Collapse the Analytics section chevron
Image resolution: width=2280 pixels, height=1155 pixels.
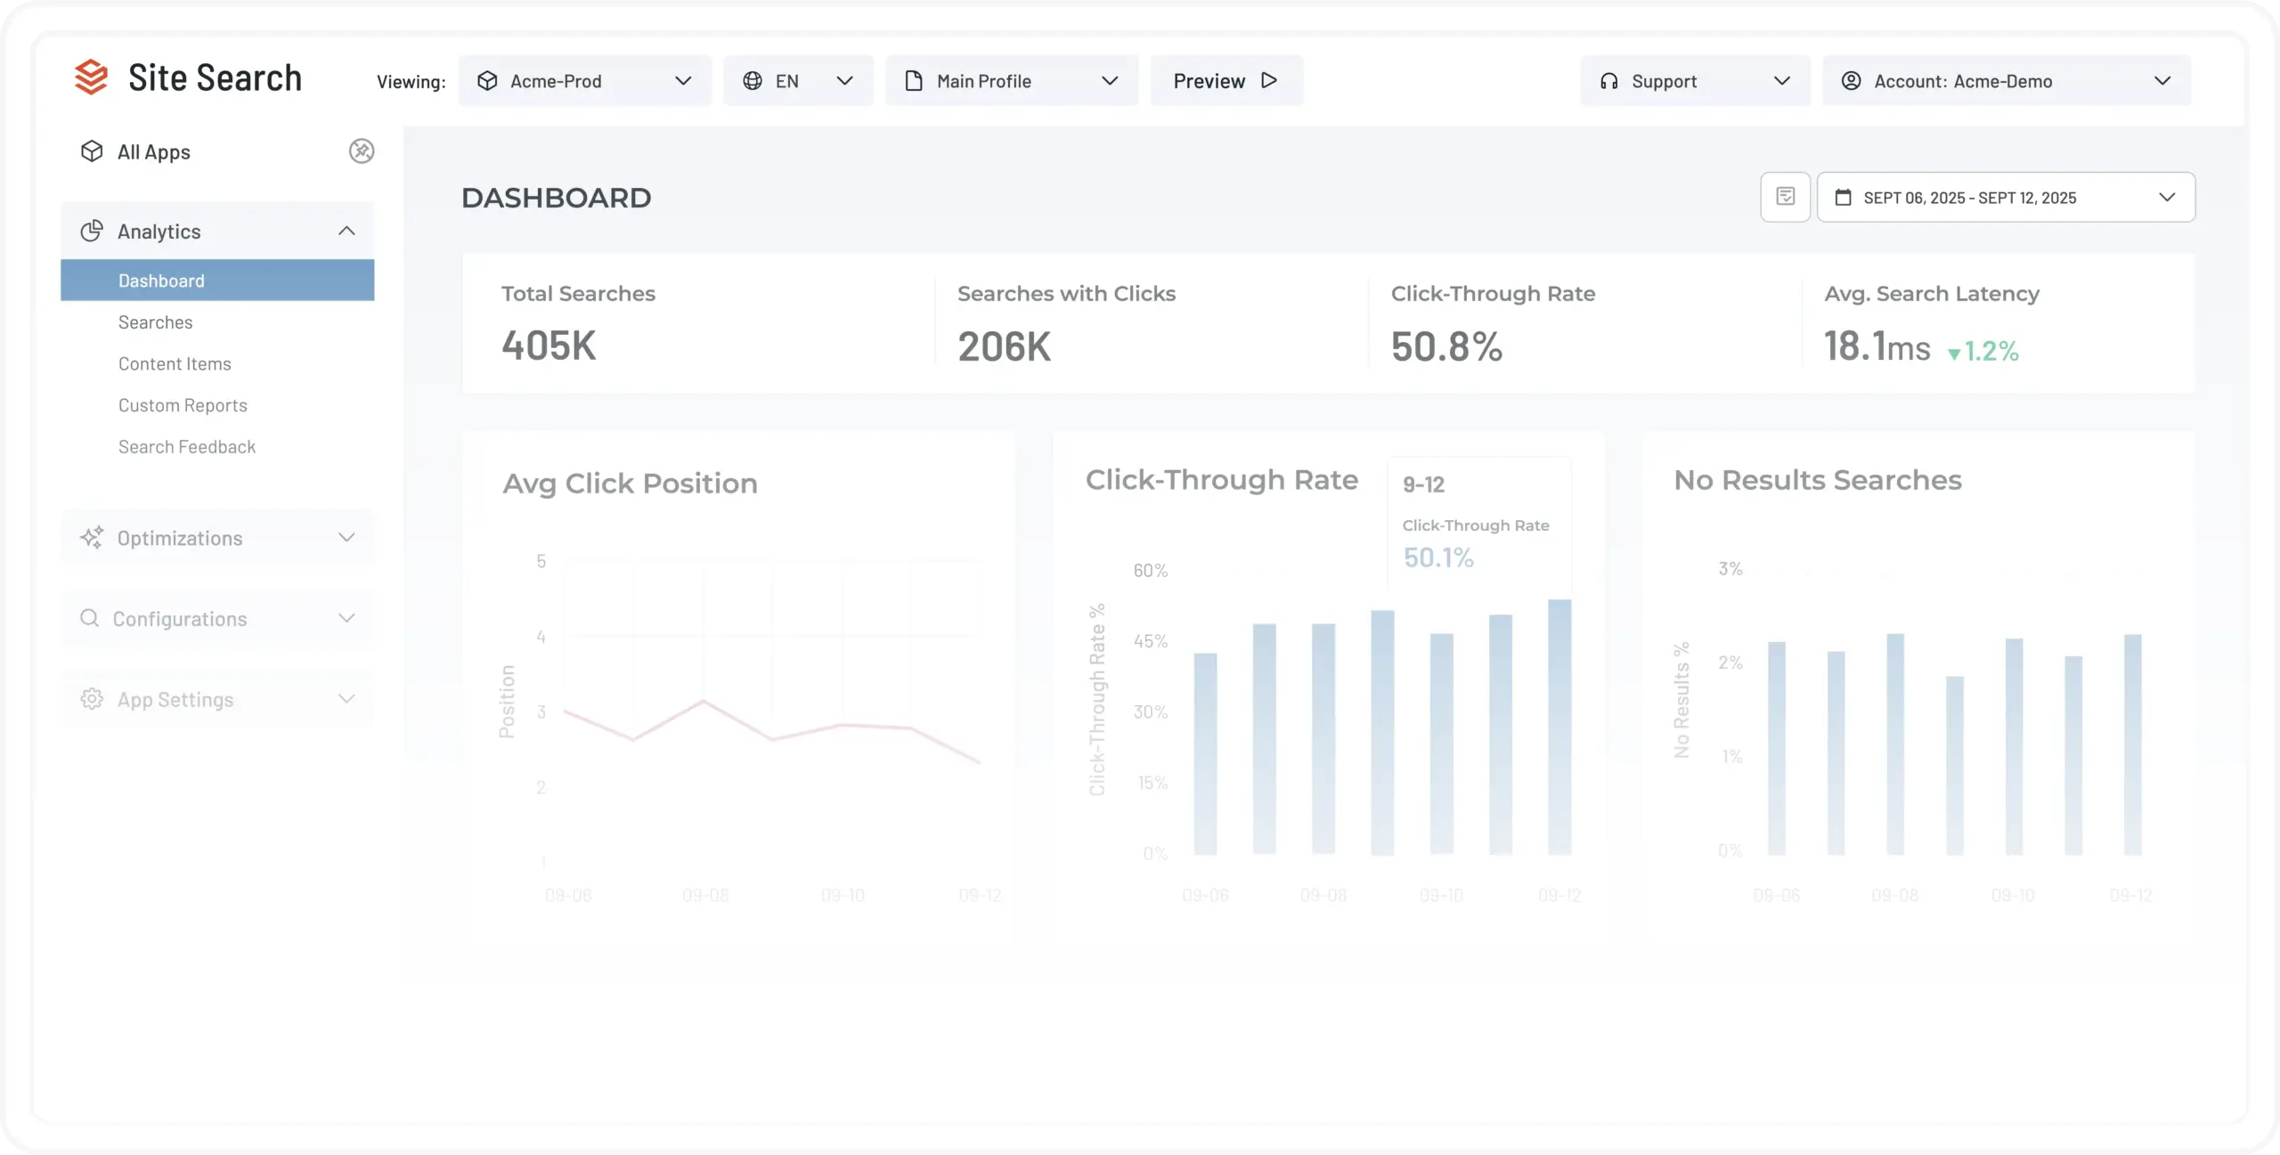(346, 232)
